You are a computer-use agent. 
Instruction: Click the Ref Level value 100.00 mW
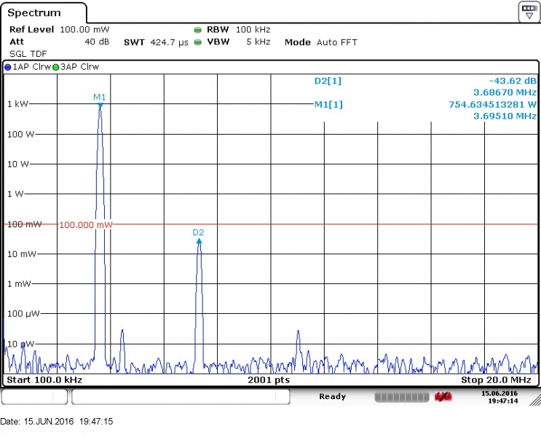click(84, 29)
